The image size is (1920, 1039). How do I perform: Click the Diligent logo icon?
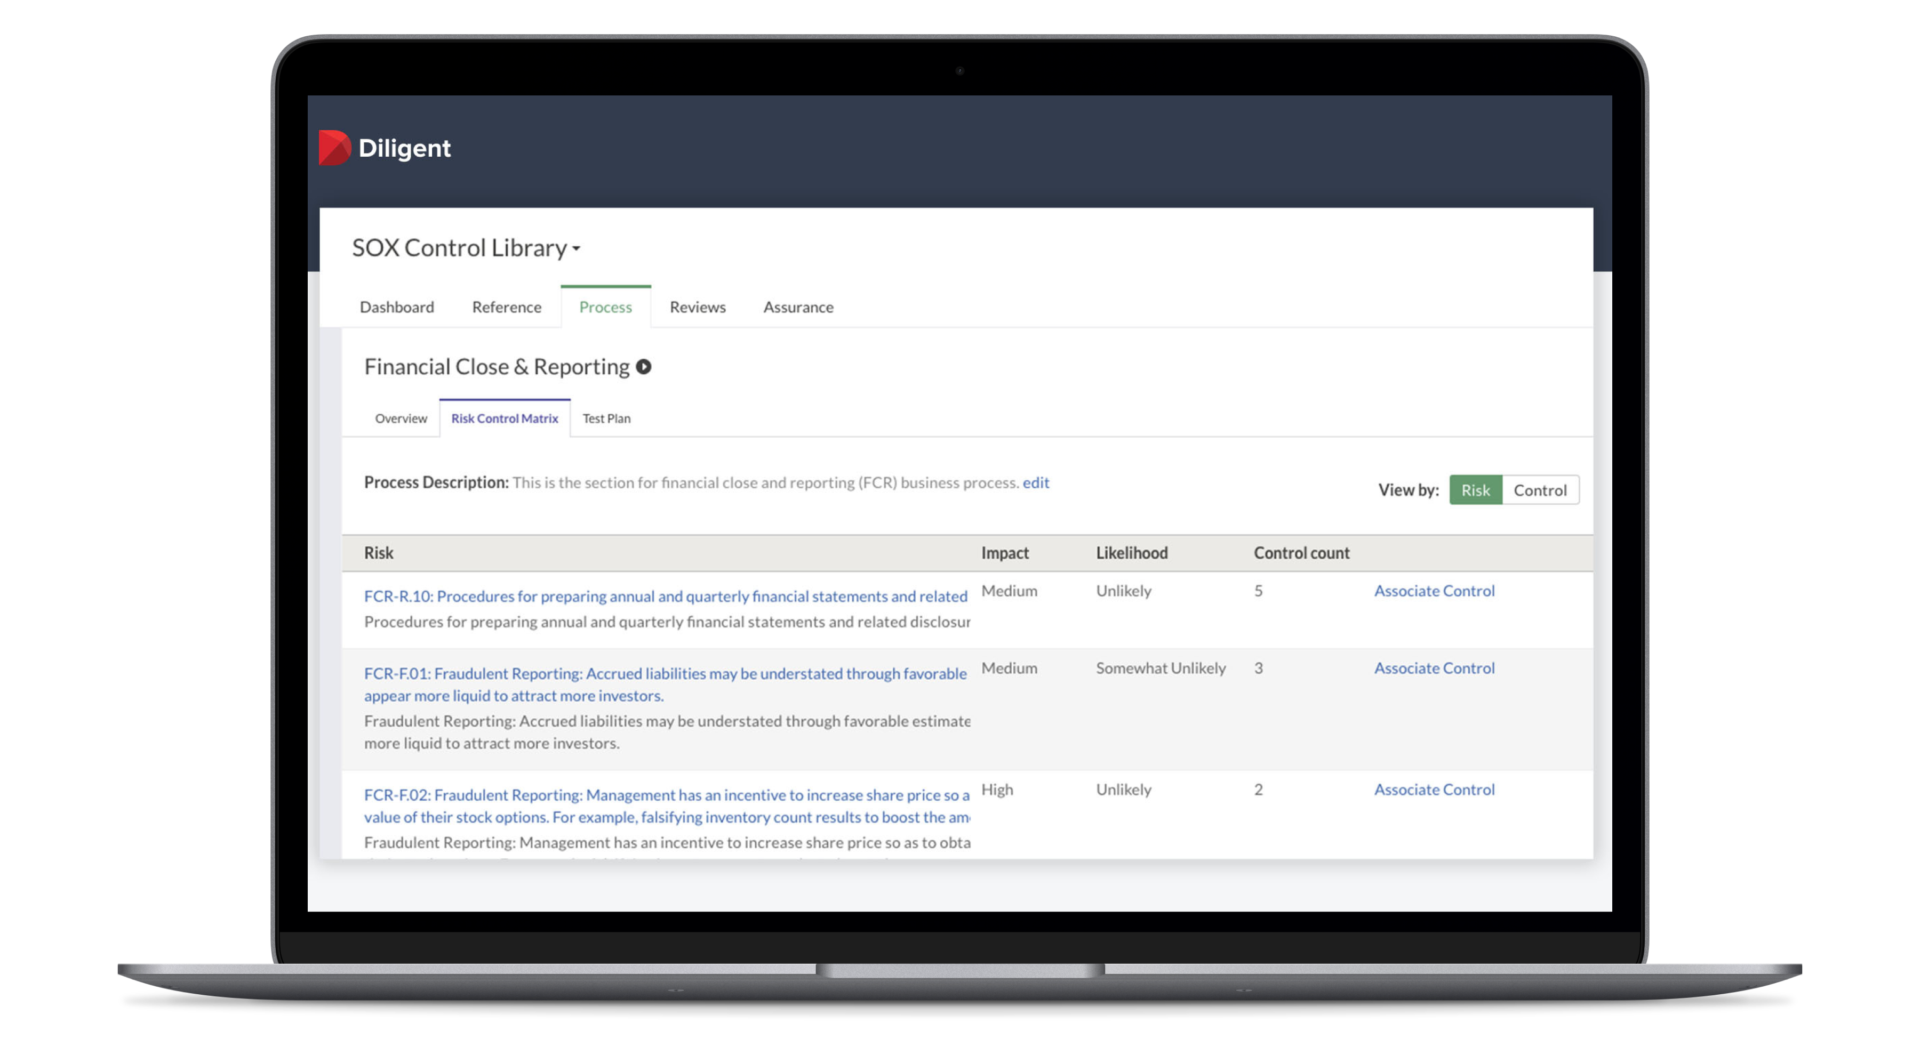point(334,148)
